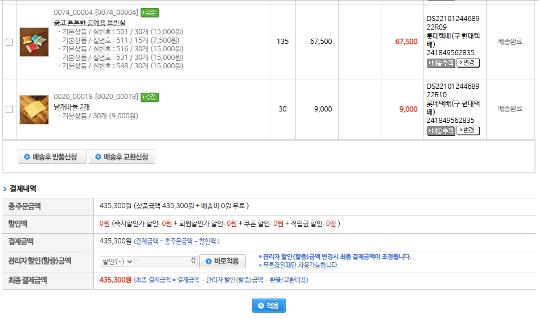The height and width of the screenshot is (319, 539).
Task: Click the 배송후 반품신청 button
Action: (x=52, y=157)
